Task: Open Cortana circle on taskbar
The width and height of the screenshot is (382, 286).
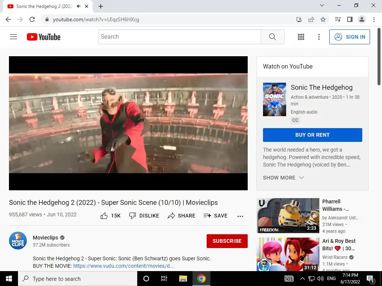Action: pyautogui.click(x=146, y=279)
